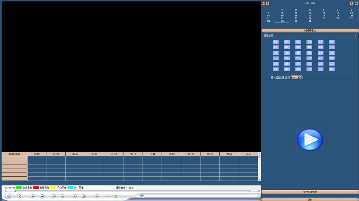
Task: Click the rewind button in playback controls
Action: tap(32, 196)
